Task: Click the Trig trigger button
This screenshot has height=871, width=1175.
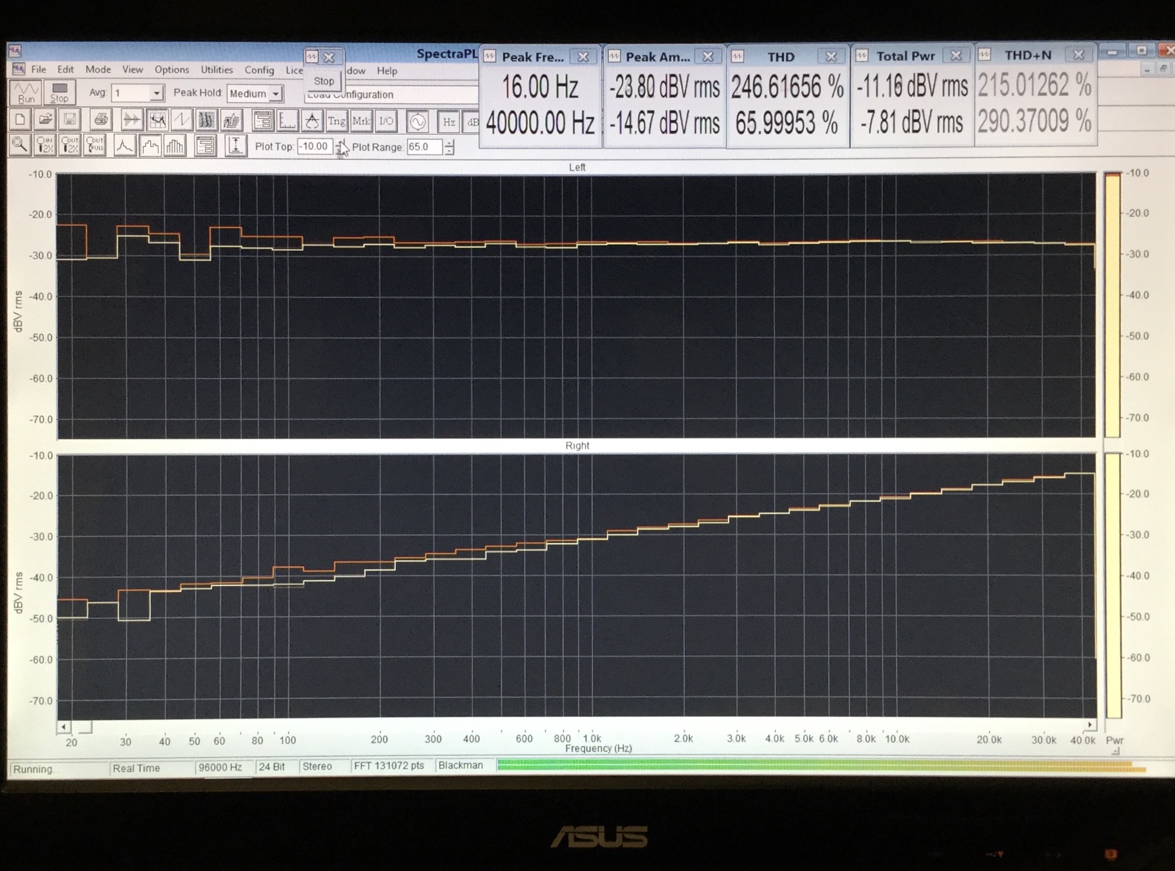Action: pos(336,121)
